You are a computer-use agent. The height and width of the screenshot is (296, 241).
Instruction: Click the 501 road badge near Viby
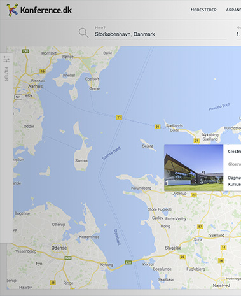[18, 97]
